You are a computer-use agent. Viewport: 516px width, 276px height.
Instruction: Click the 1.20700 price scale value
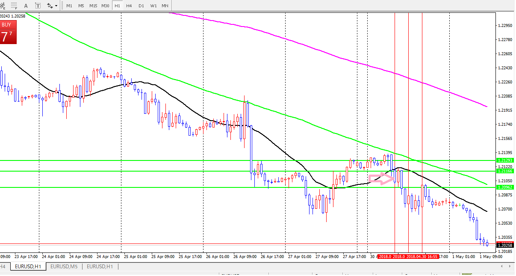point(505,209)
